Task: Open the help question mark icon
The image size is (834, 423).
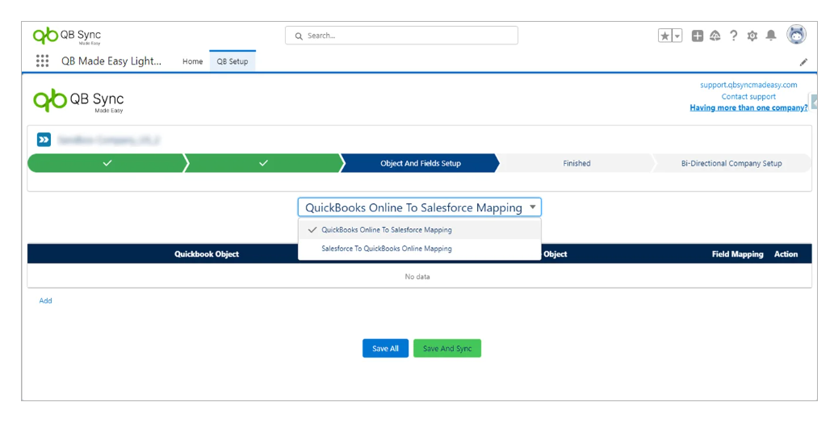Action: point(733,36)
